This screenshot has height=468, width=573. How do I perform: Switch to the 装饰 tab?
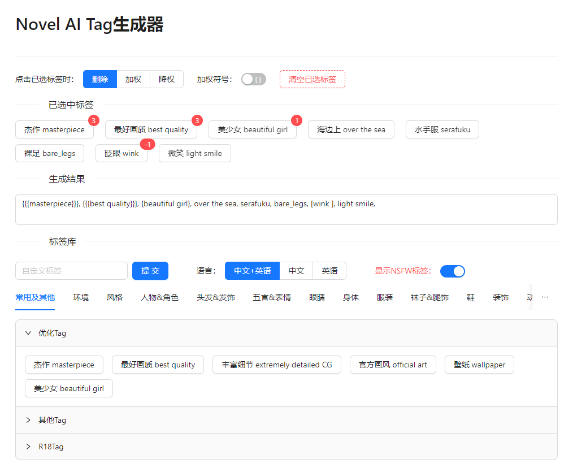click(501, 298)
